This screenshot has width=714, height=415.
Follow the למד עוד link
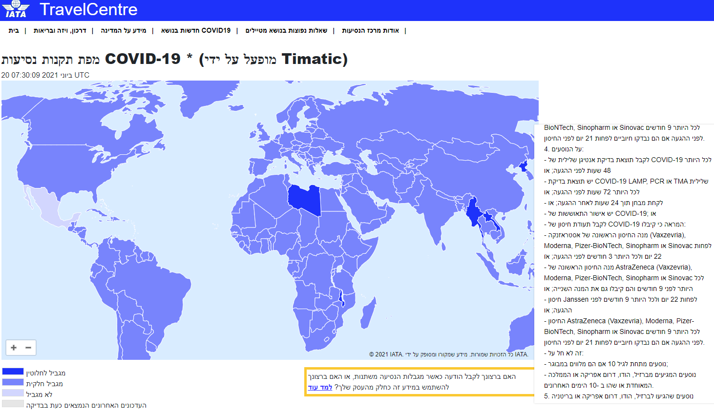320,387
